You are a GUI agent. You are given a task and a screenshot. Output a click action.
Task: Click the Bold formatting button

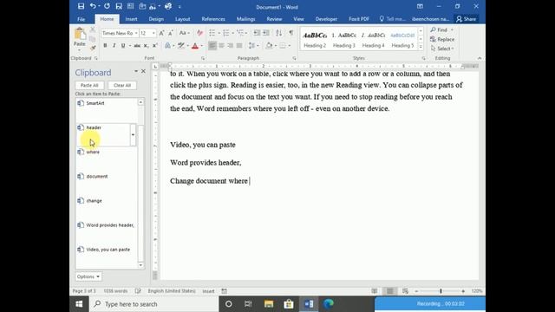[105, 46]
